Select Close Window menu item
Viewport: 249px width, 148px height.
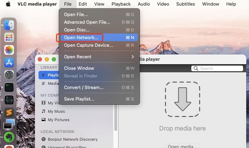tap(99, 68)
